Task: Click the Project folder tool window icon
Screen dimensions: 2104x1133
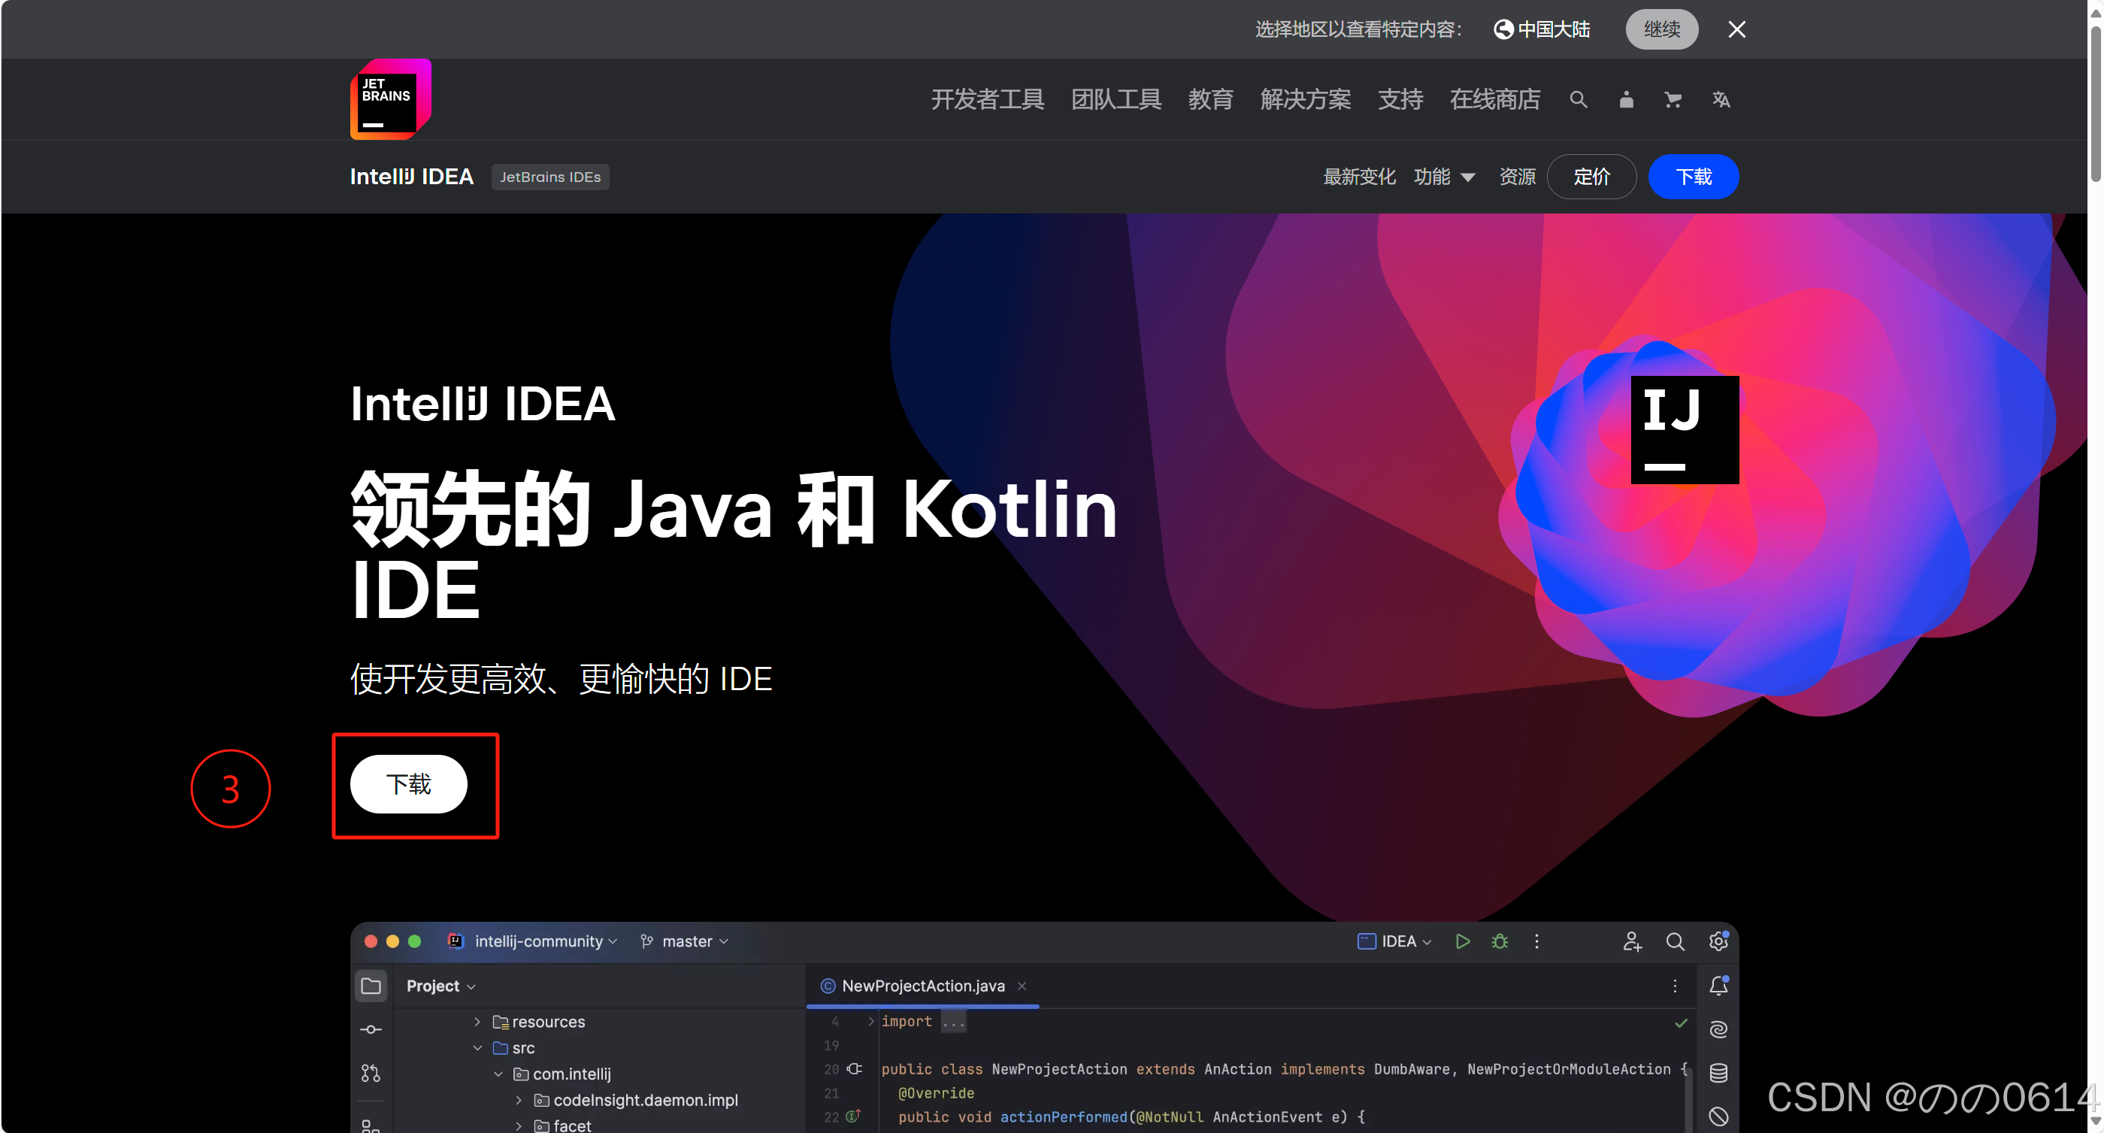Action: 371,986
